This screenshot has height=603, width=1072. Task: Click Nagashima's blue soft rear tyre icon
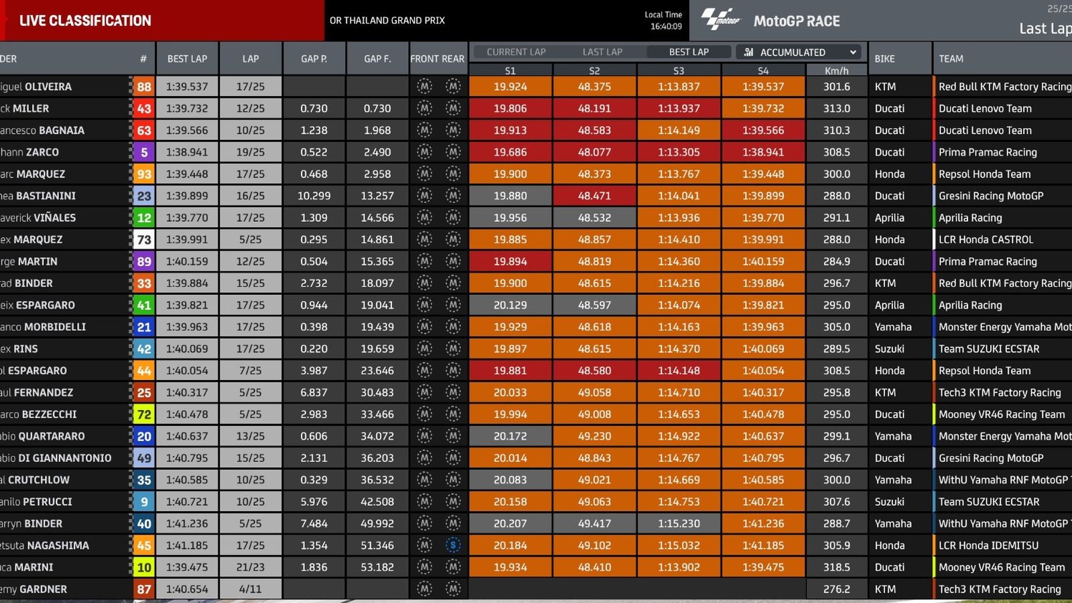pos(454,545)
